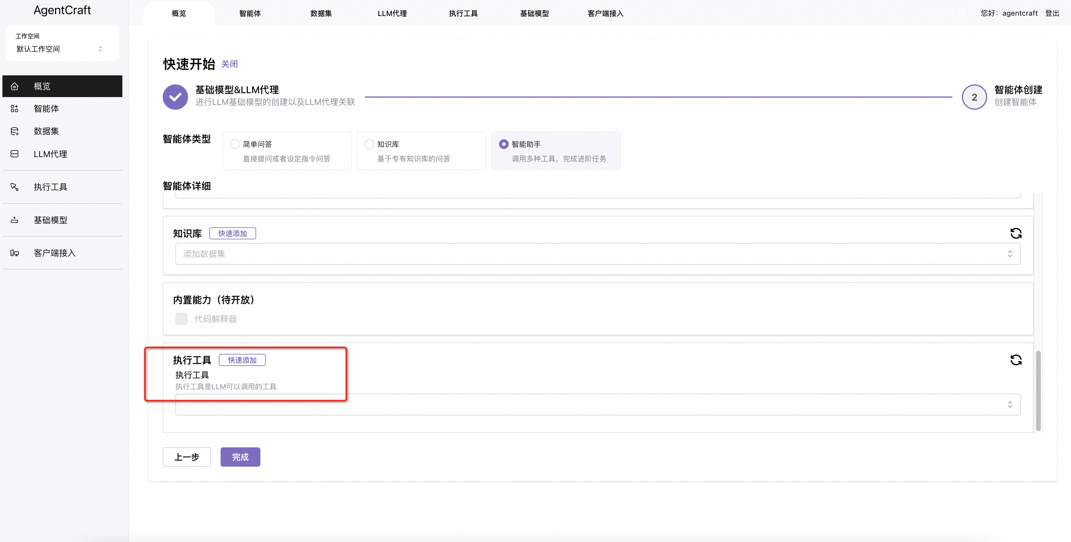Select the 知识库 agent type
This screenshot has height=542, width=1071.
pyautogui.click(x=421, y=151)
